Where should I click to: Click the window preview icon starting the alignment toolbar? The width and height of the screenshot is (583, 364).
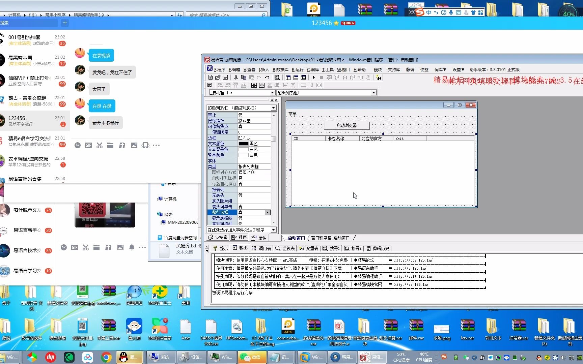tap(210, 85)
